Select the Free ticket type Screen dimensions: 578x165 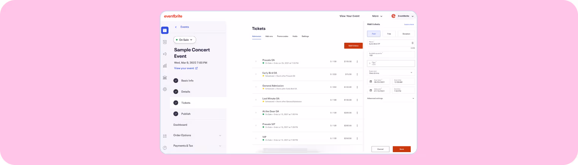point(389,34)
